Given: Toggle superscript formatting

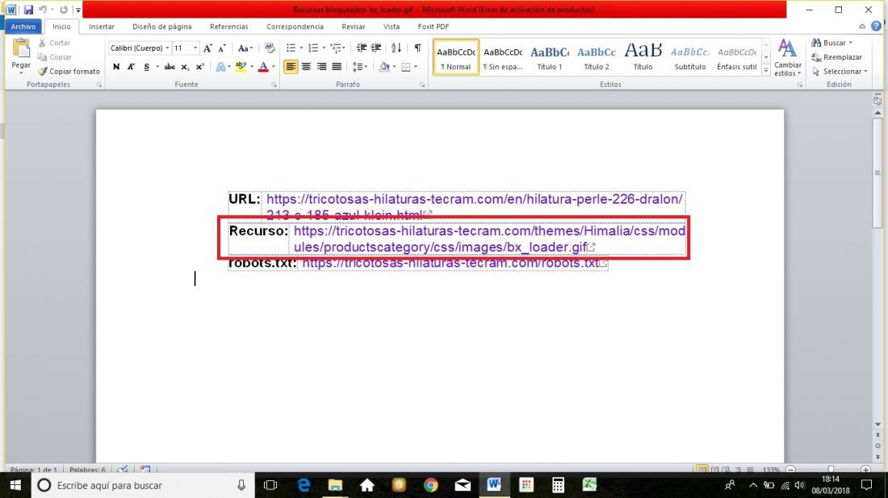Looking at the screenshot, I should point(199,67).
